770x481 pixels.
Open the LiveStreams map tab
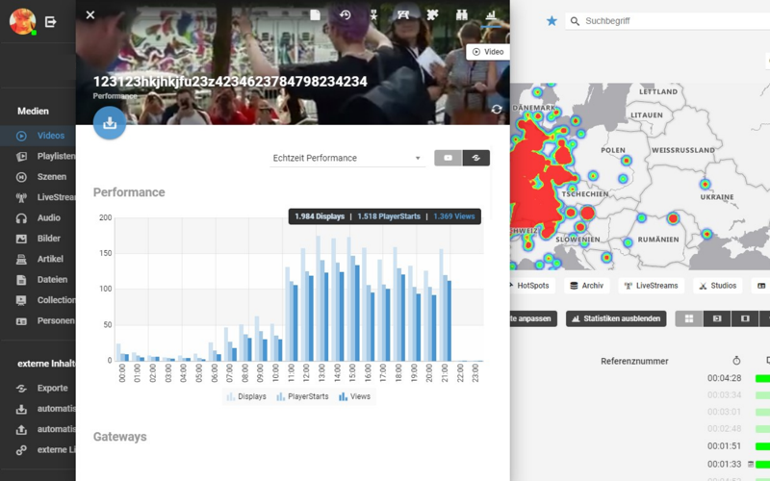[652, 286]
